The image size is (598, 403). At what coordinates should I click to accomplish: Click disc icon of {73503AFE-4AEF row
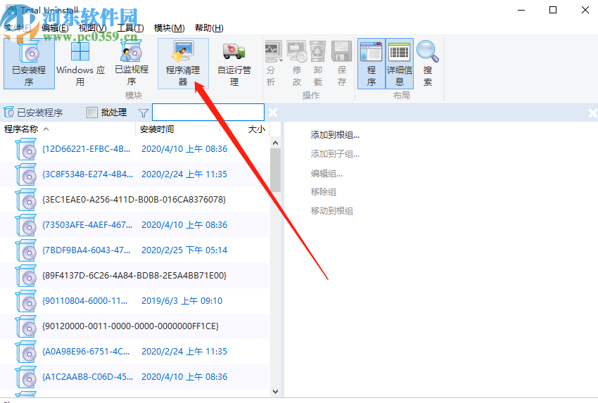click(x=26, y=225)
